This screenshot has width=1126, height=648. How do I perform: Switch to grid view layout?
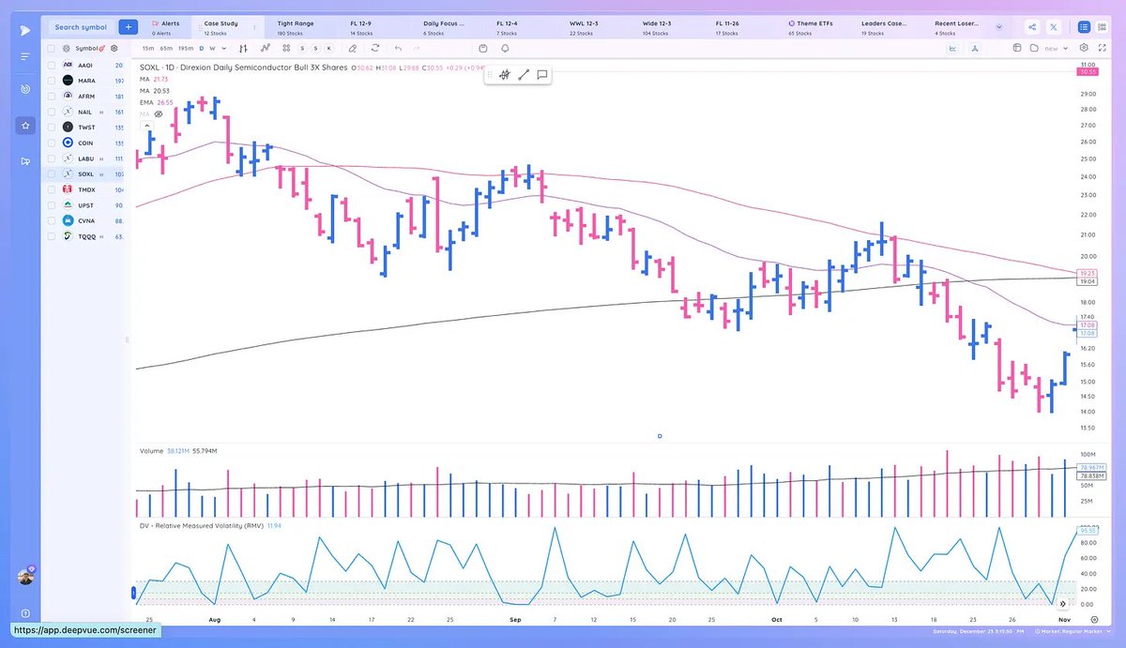point(1102,27)
